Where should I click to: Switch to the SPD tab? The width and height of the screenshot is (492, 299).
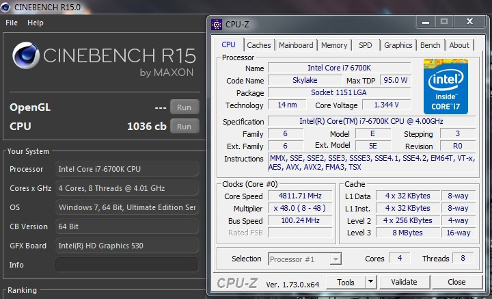pos(365,45)
